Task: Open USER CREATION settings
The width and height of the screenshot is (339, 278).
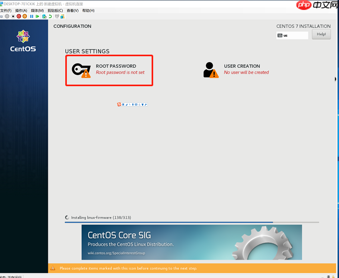Action: [236, 70]
